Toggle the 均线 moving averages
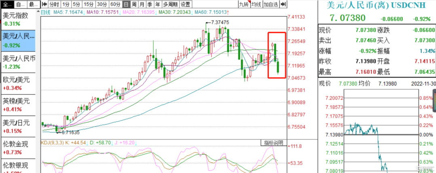 (256, 4)
